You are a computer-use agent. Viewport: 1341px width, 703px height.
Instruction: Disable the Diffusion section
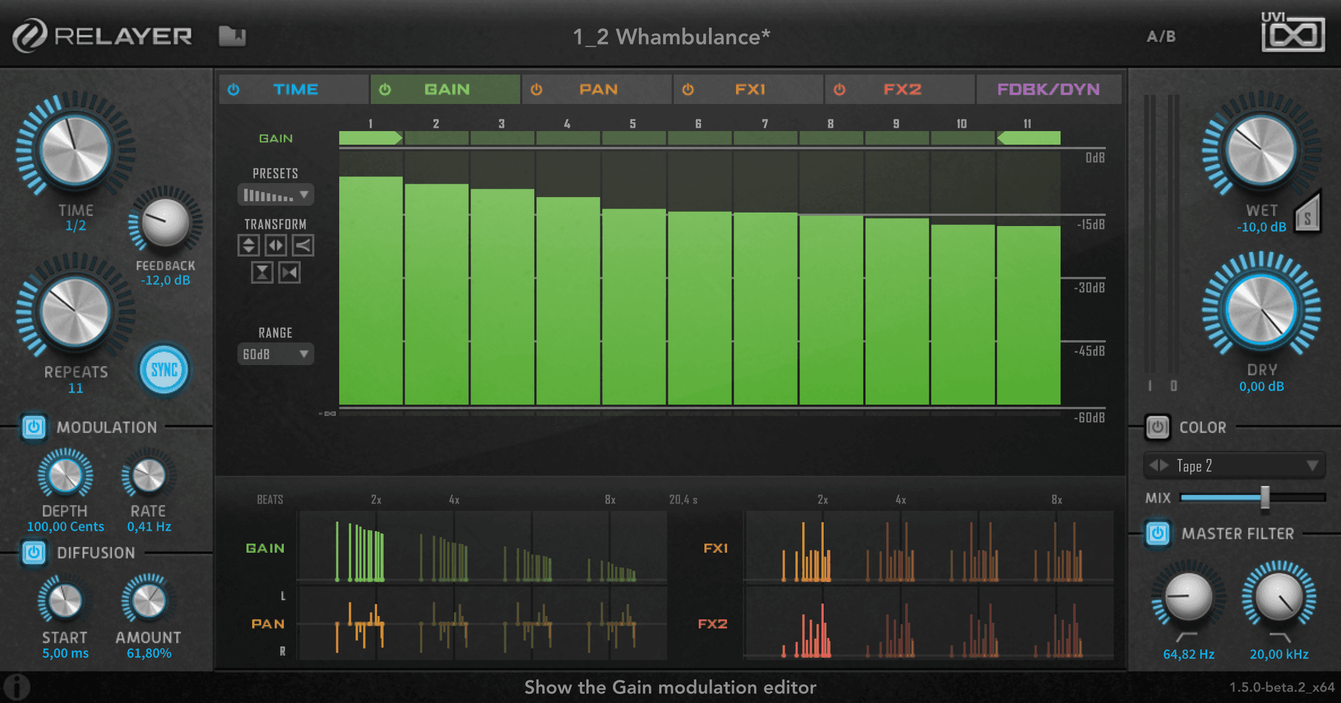33,553
